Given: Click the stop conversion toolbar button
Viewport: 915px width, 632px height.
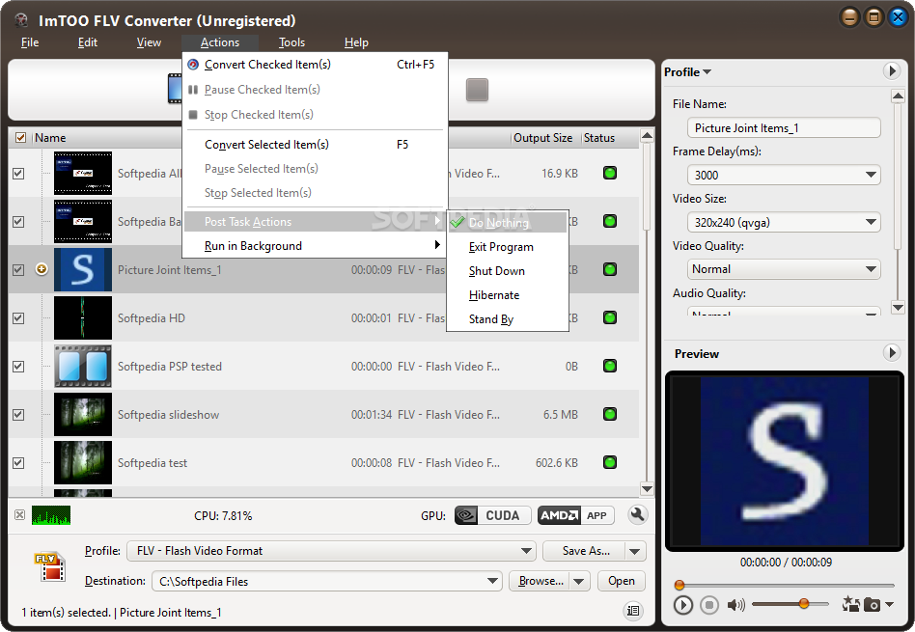Looking at the screenshot, I should [477, 90].
